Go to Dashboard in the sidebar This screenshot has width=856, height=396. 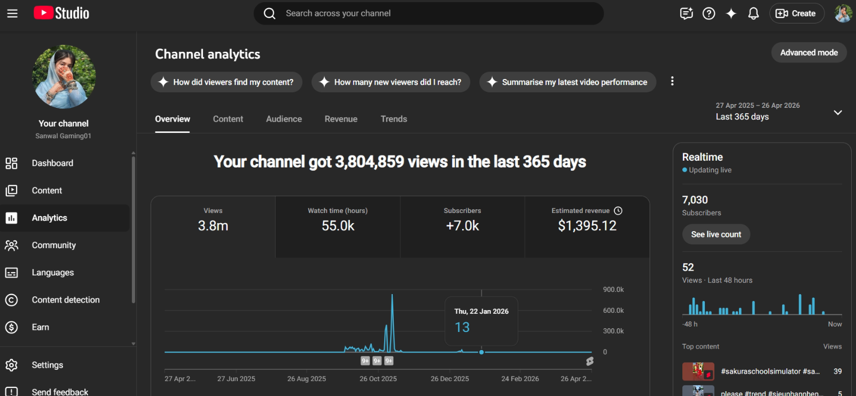coord(65,163)
